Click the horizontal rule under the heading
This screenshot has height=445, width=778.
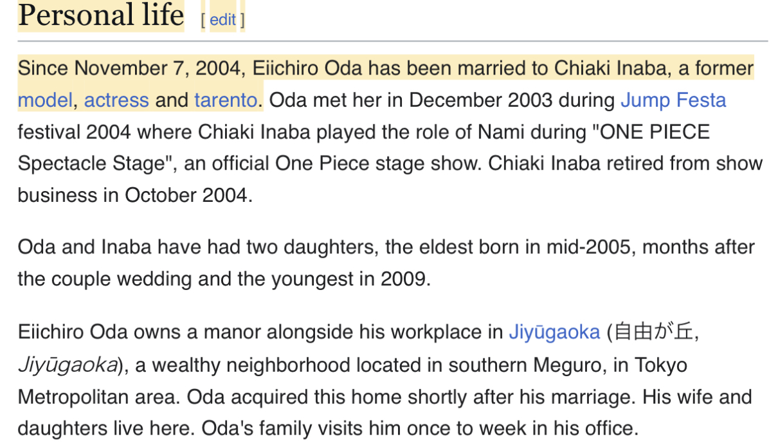click(393, 41)
